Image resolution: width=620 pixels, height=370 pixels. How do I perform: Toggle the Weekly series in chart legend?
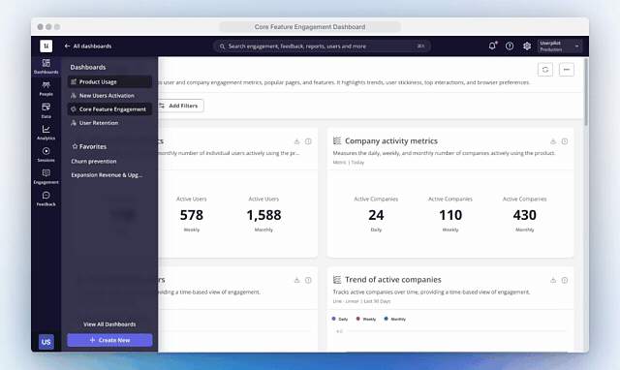coord(366,319)
